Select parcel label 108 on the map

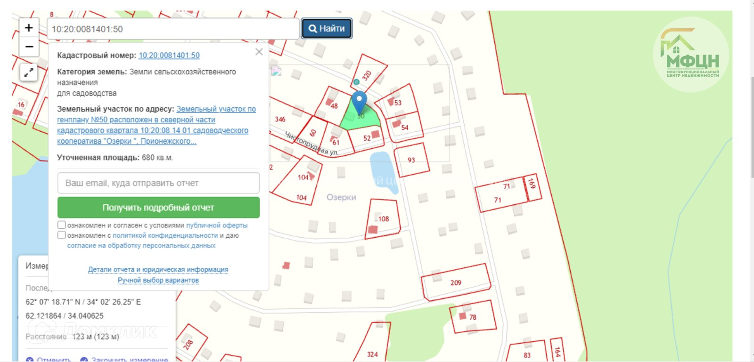point(384,219)
